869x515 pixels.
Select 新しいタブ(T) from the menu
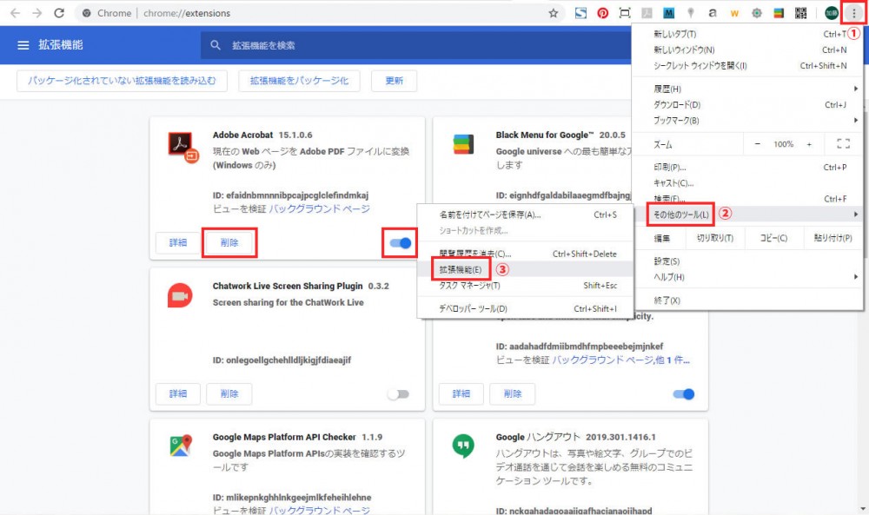pyautogui.click(x=747, y=34)
